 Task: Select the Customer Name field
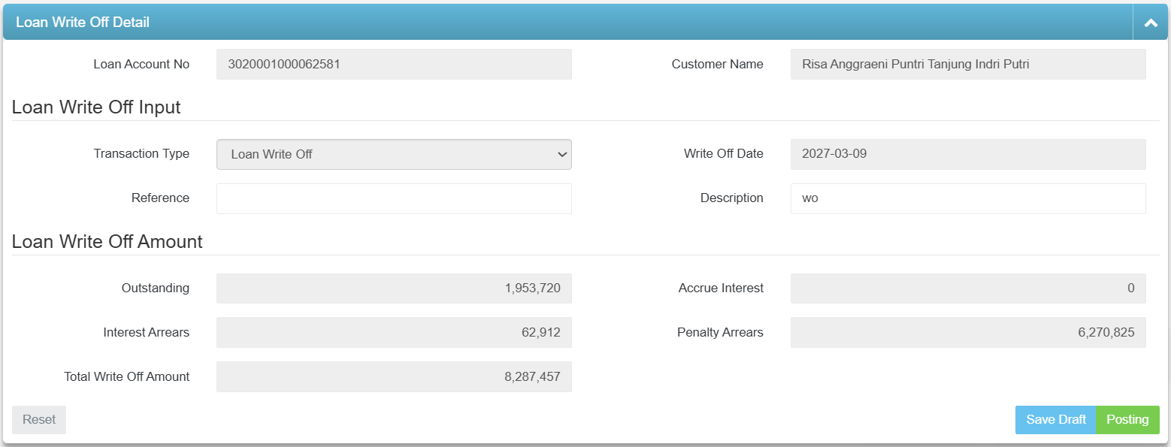point(967,64)
